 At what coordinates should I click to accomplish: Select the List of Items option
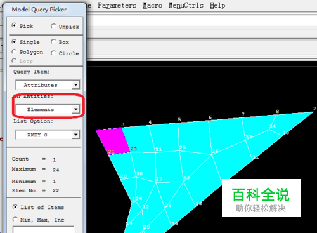click(15, 207)
